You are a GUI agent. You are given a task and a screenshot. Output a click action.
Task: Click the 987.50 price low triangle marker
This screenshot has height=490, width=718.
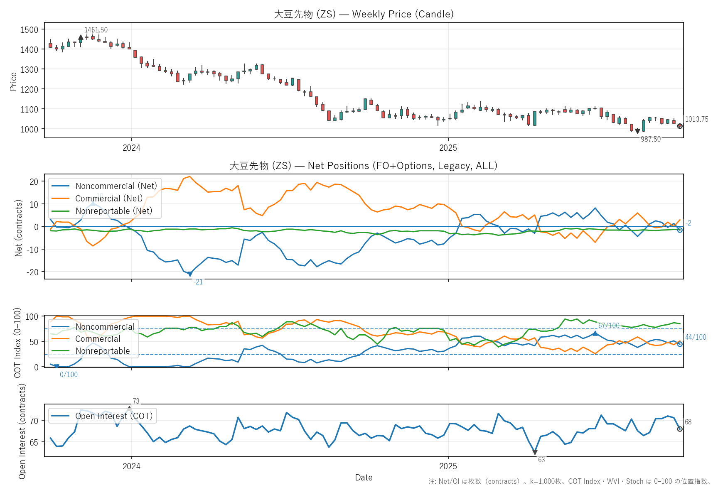coord(637,131)
